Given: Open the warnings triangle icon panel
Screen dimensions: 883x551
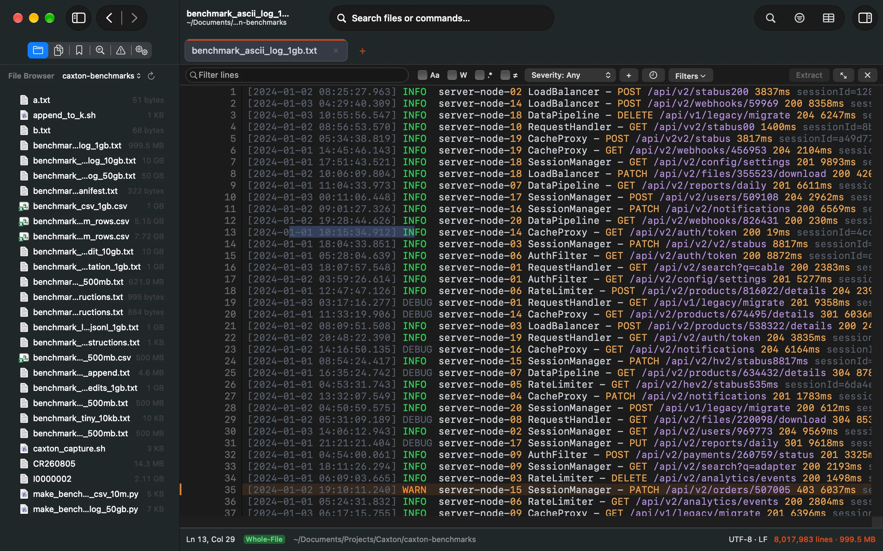Looking at the screenshot, I should pyautogui.click(x=121, y=50).
